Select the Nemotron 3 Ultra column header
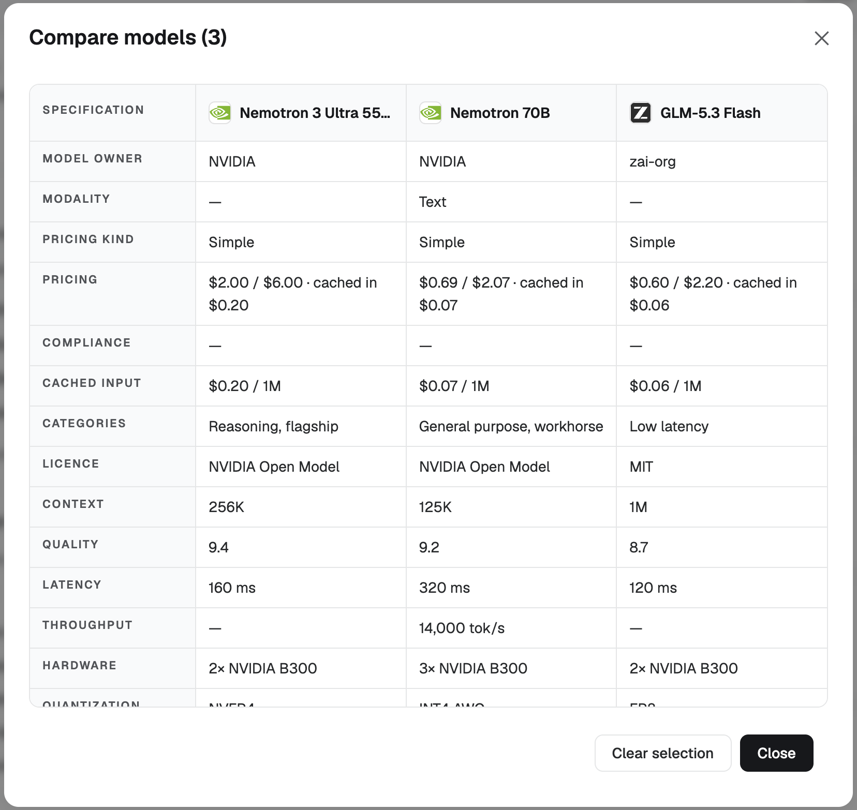This screenshot has height=810, width=857. point(301,113)
